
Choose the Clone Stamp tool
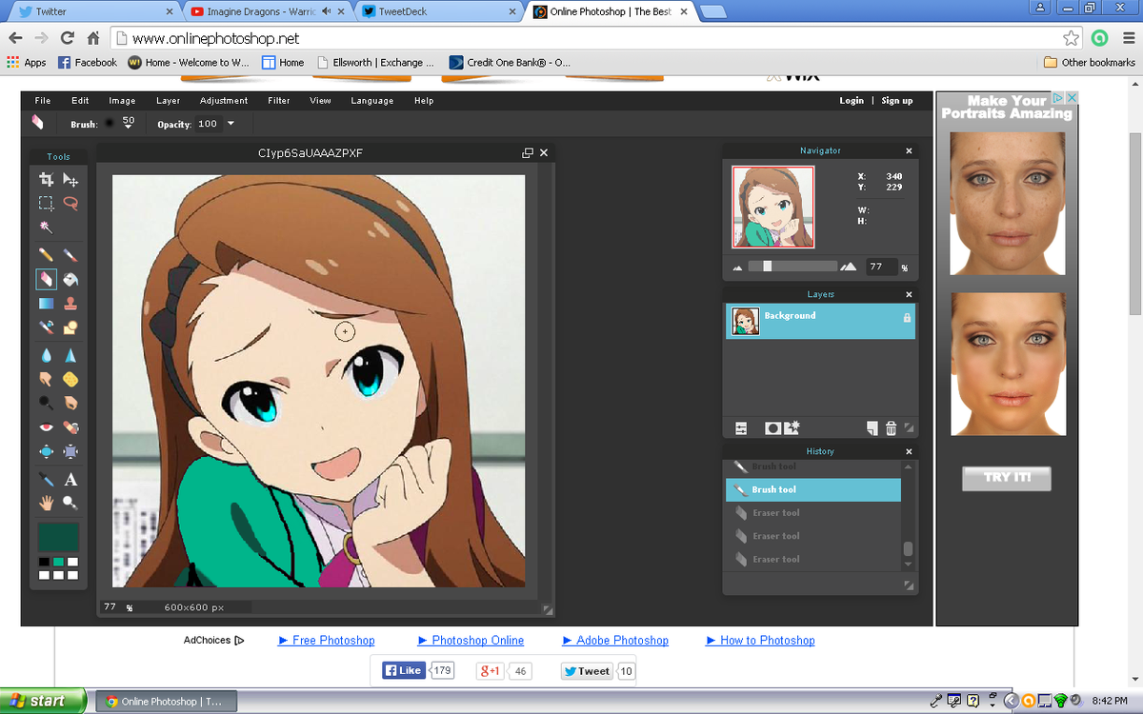point(70,303)
